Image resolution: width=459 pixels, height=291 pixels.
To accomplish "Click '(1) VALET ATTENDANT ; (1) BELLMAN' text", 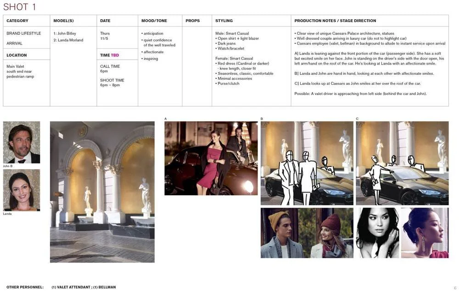I will point(84,287).
